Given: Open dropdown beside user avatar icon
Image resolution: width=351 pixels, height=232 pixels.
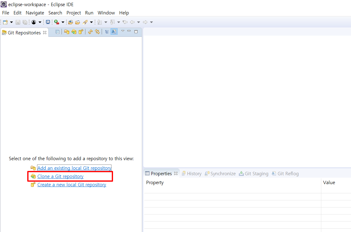Looking at the screenshot, I should coord(40,22).
